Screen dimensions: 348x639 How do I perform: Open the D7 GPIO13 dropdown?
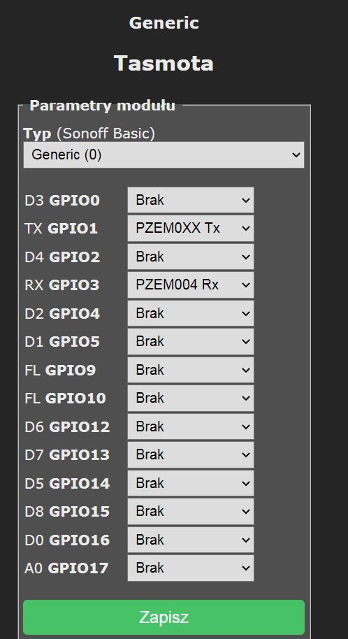click(x=191, y=455)
